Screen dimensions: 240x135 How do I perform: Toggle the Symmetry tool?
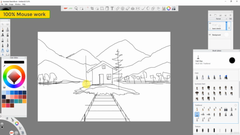pyautogui.click(x=138, y=8)
